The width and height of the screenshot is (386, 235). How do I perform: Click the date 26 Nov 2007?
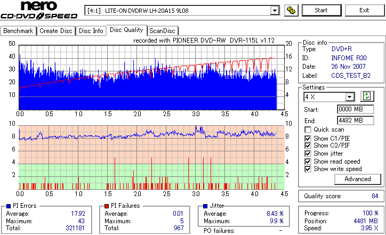tap(348, 67)
